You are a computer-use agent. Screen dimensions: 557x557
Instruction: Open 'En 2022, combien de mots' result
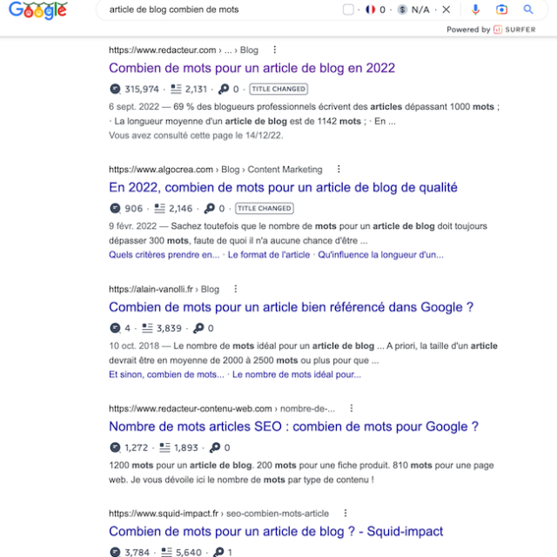click(283, 187)
